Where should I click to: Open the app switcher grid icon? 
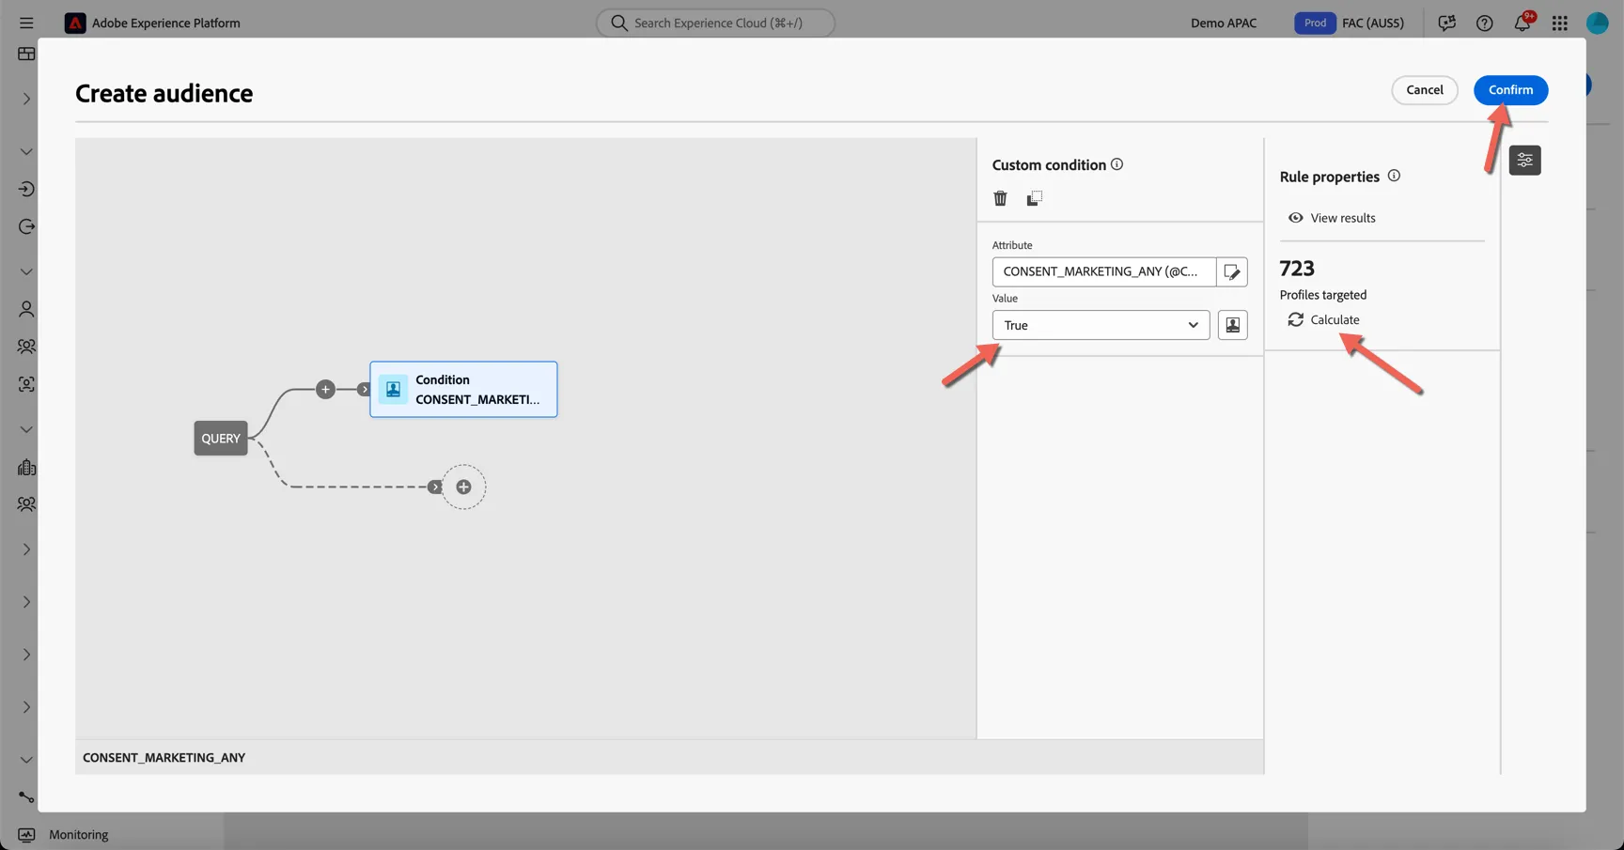point(1559,23)
